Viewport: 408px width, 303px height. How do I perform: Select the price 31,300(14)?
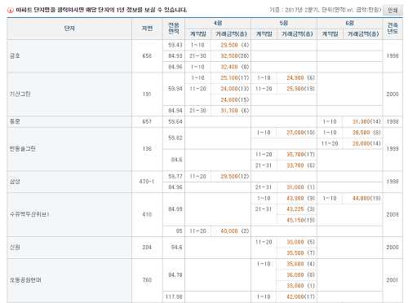(366, 121)
